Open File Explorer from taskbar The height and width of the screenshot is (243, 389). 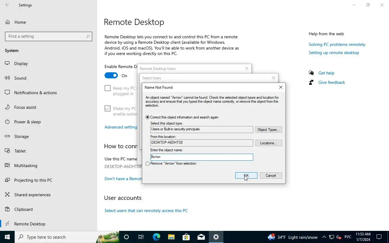[x=171, y=237]
